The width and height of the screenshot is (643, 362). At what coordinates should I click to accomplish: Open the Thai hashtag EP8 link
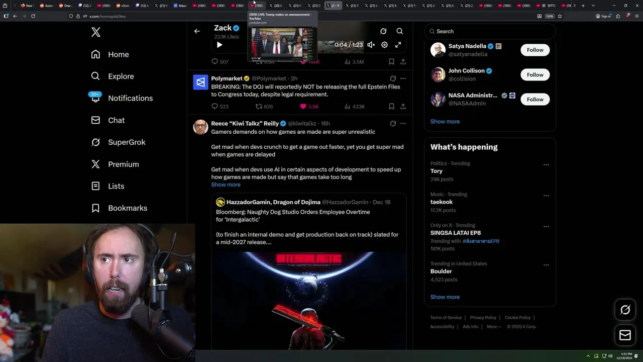(481, 241)
